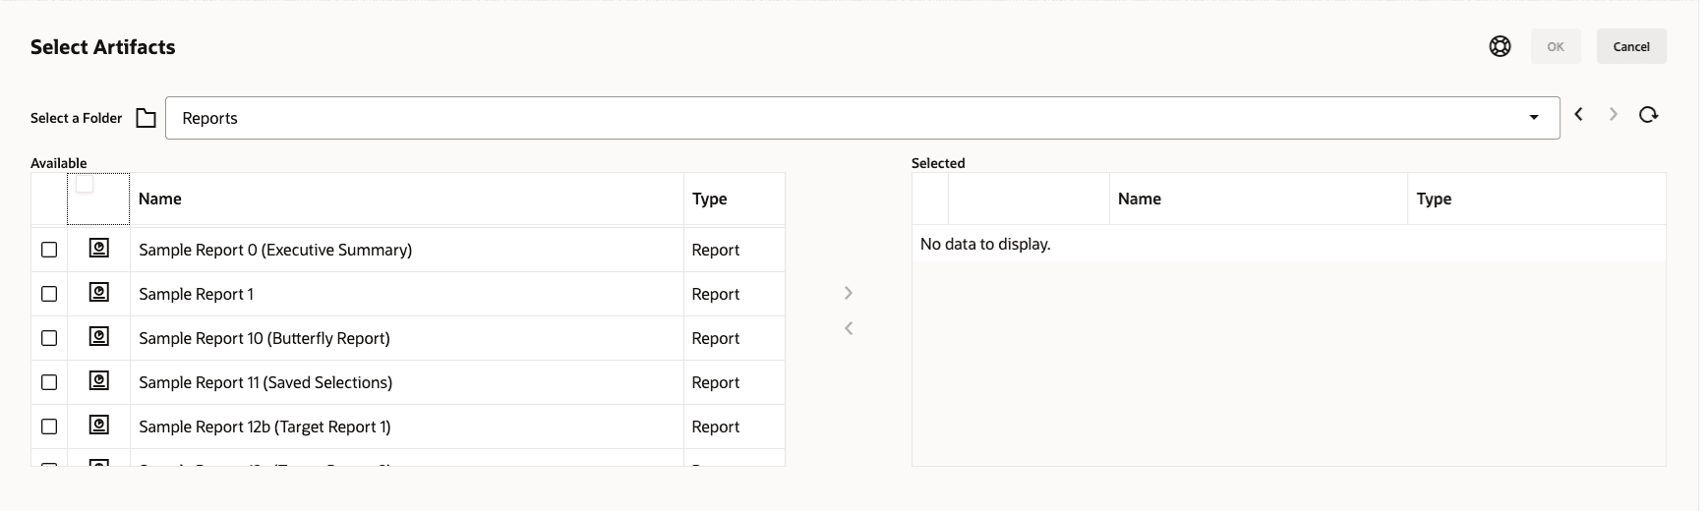Click report icon for Sample Report 1

click(99, 293)
